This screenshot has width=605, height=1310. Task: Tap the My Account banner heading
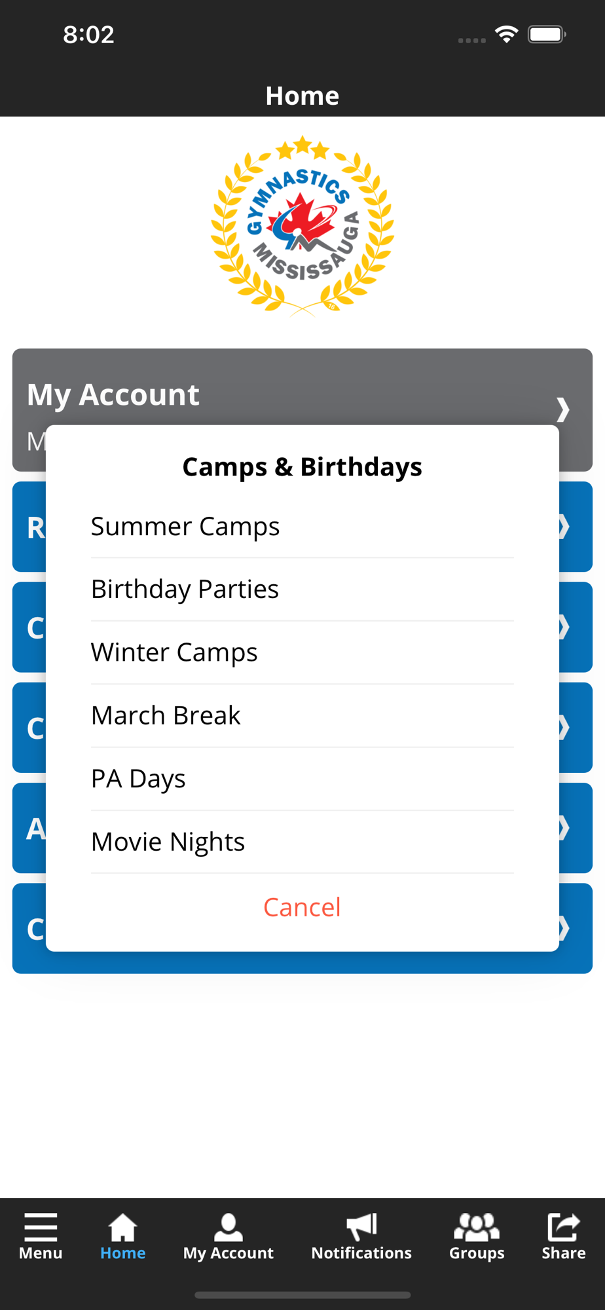[113, 395]
